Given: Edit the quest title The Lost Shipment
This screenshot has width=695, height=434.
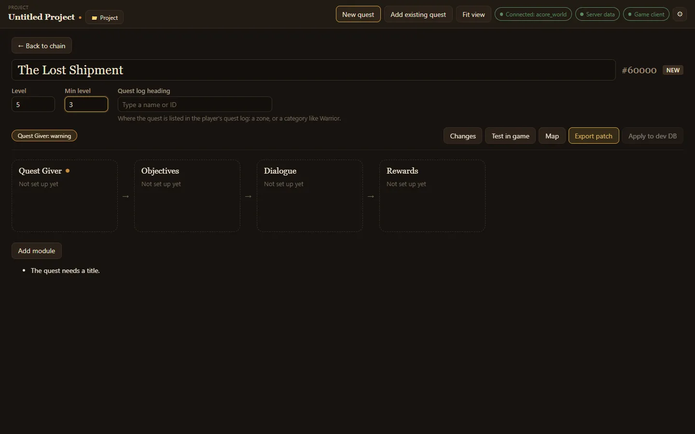Looking at the screenshot, I should [314, 70].
